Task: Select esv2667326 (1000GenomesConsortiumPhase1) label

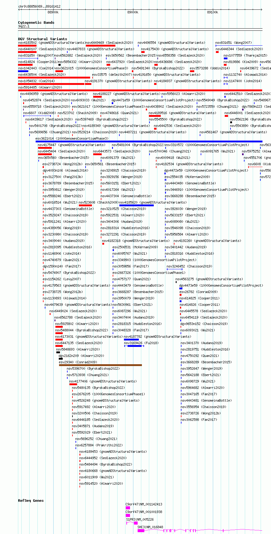Action: click(149, 273)
